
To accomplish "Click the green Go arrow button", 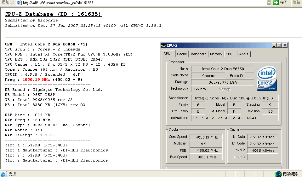I will (276, 3).
